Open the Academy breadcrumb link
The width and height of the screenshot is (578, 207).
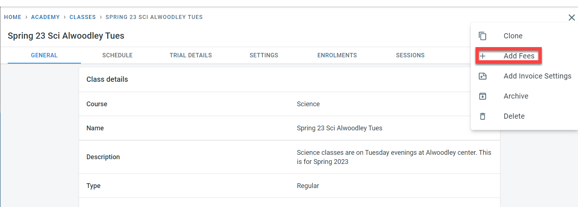[x=45, y=17]
